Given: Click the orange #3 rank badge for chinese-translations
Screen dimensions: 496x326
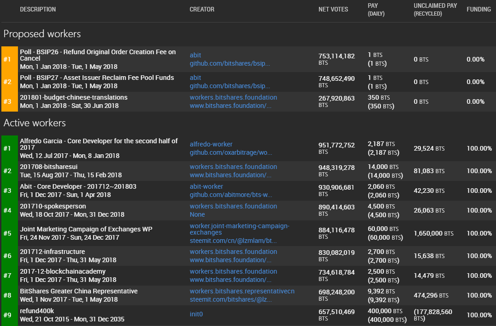Looking at the screenshot, I should [10, 101].
